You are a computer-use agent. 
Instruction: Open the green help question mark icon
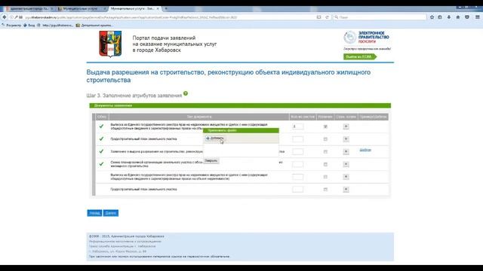tap(186, 93)
